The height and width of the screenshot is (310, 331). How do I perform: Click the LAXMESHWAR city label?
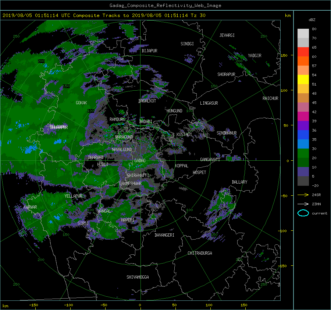coord(130,184)
